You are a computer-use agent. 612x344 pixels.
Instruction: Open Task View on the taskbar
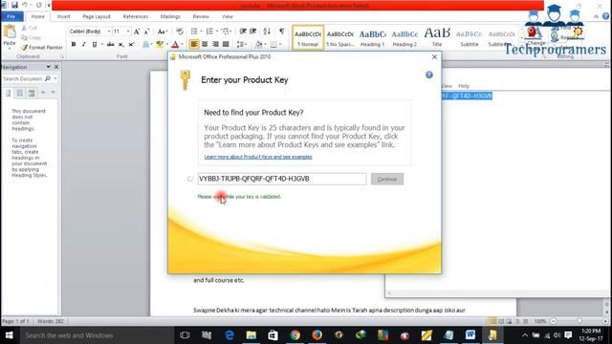click(x=185, y=335)
